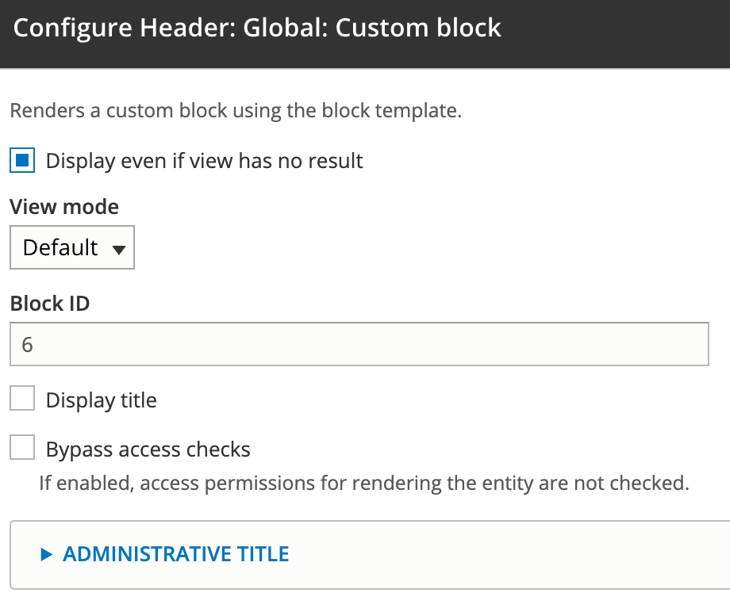The height and width of the screenshot is (612, 730).
Task: Click the blank area inside the Administrative Title box
Action: pyautogui.click(x=508, y=554)
